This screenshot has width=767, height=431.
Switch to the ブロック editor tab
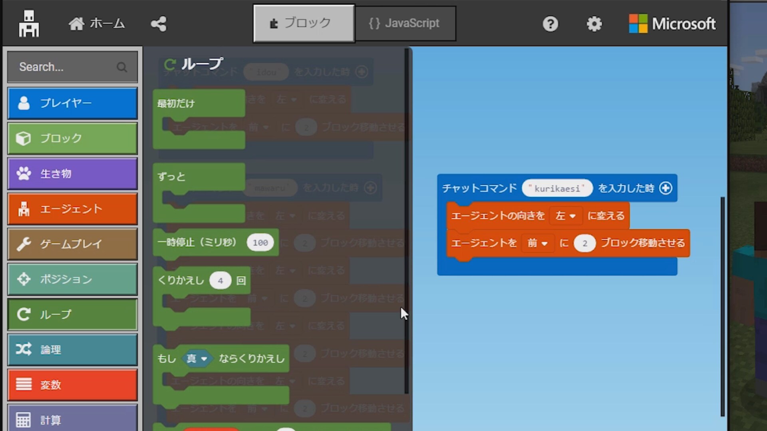point(304,23)
